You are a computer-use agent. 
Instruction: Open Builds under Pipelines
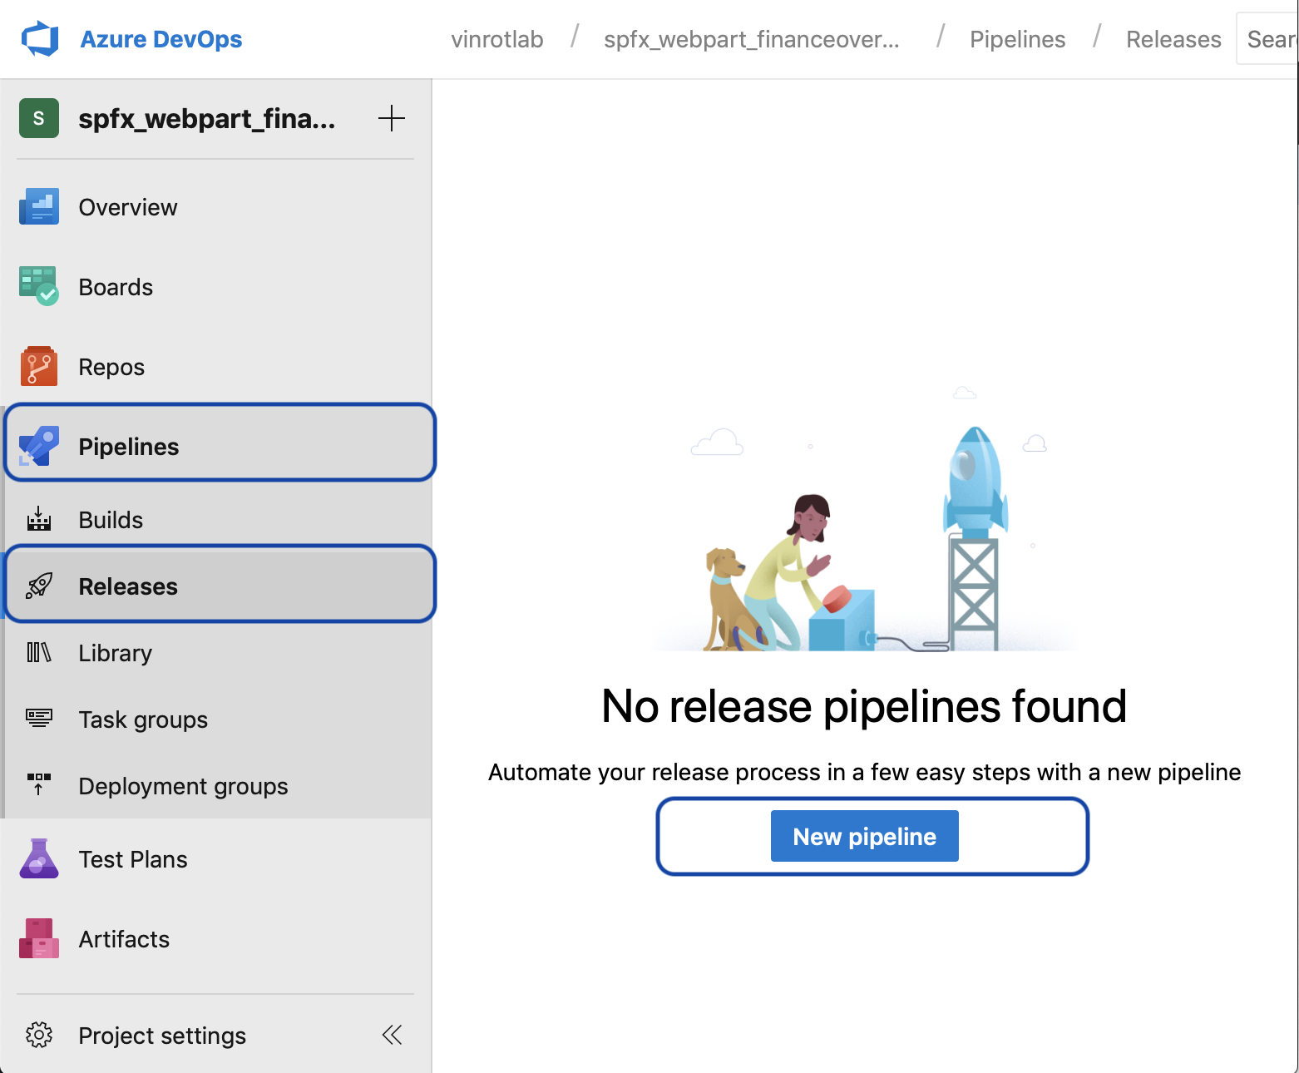point(111,520)
